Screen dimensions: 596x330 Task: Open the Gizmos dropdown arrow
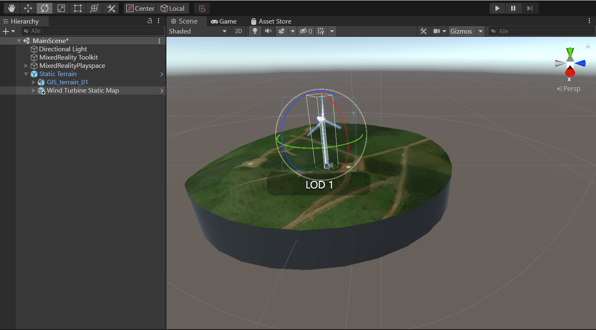(481, 31)
